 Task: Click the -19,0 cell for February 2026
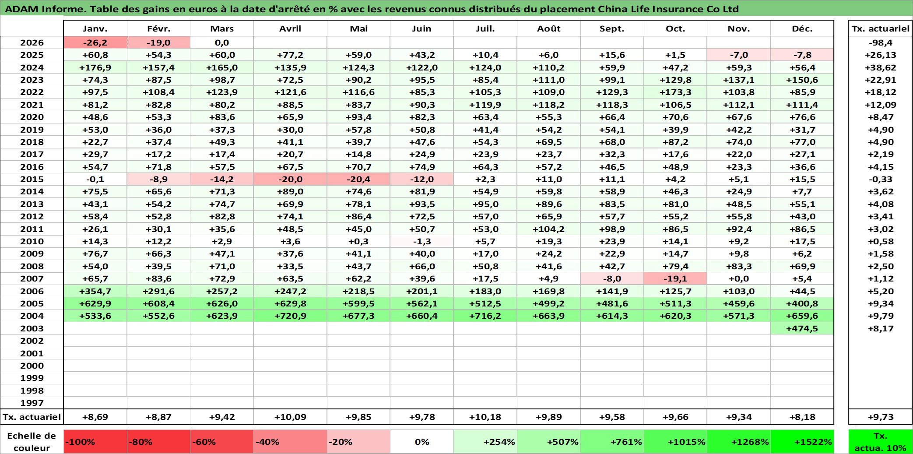coord(158,42)
